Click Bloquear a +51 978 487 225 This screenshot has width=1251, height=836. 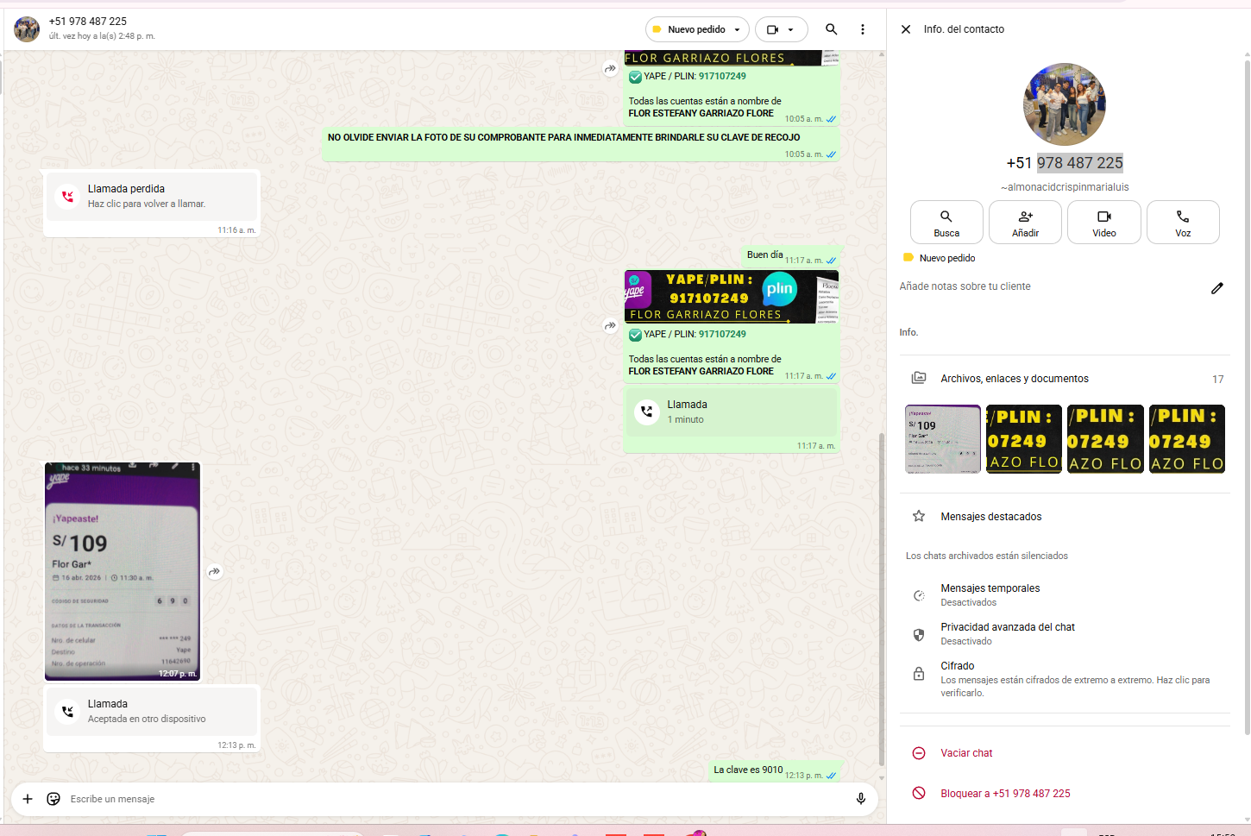point(1004,794)
